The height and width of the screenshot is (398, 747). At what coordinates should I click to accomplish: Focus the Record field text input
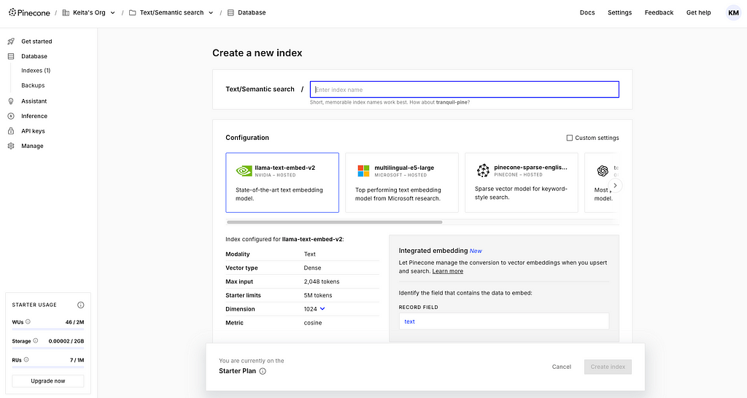point(504,321)
